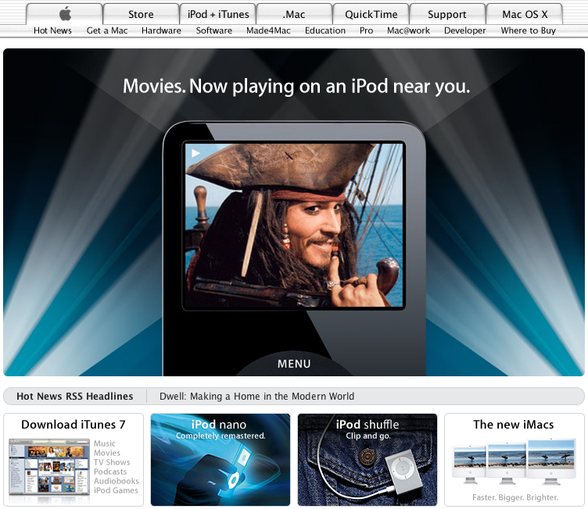Open the .Mac tab
Viewport: 588px width, 509px height.
click(x=294, y=14)
